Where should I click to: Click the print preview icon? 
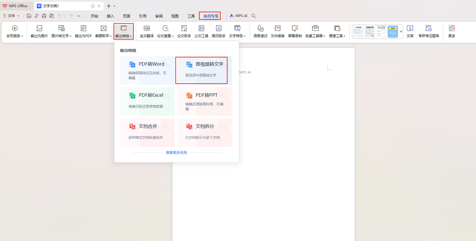coord(52,16)
